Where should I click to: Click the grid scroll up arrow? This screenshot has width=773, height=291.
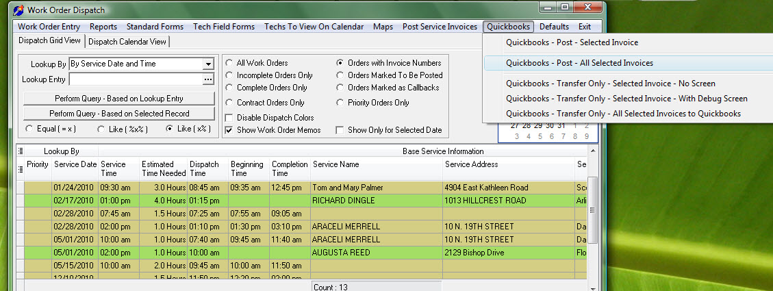tap(592, 151)
